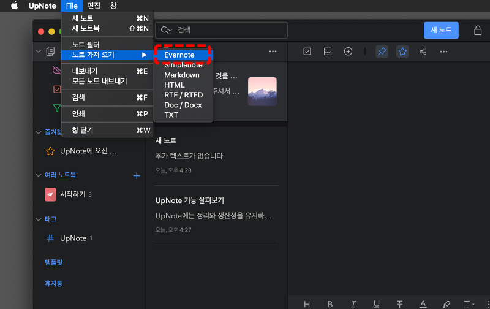Open the 시작하기 notebook

coord(69,194)
